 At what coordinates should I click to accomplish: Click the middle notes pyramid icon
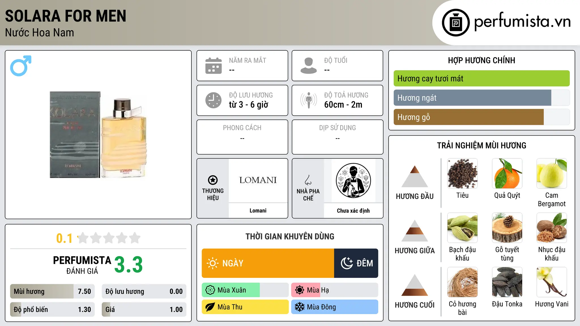415,231
